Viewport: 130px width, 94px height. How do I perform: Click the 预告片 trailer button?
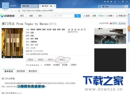point(51,60)
